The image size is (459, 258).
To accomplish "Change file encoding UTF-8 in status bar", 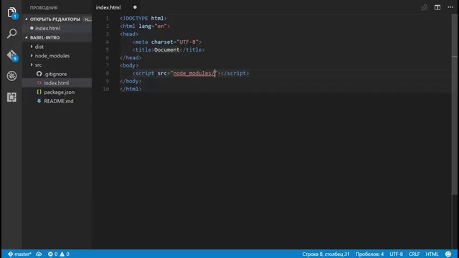I will [x=396, y=254].
